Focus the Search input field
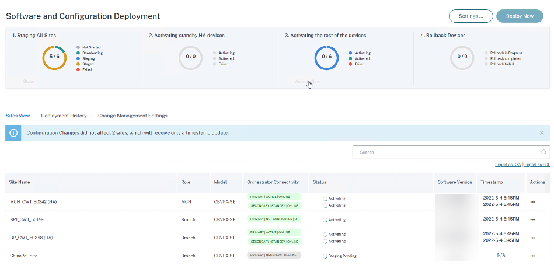Screen dimensions: 554x265 pyautogui.click(x=451, y=152)
